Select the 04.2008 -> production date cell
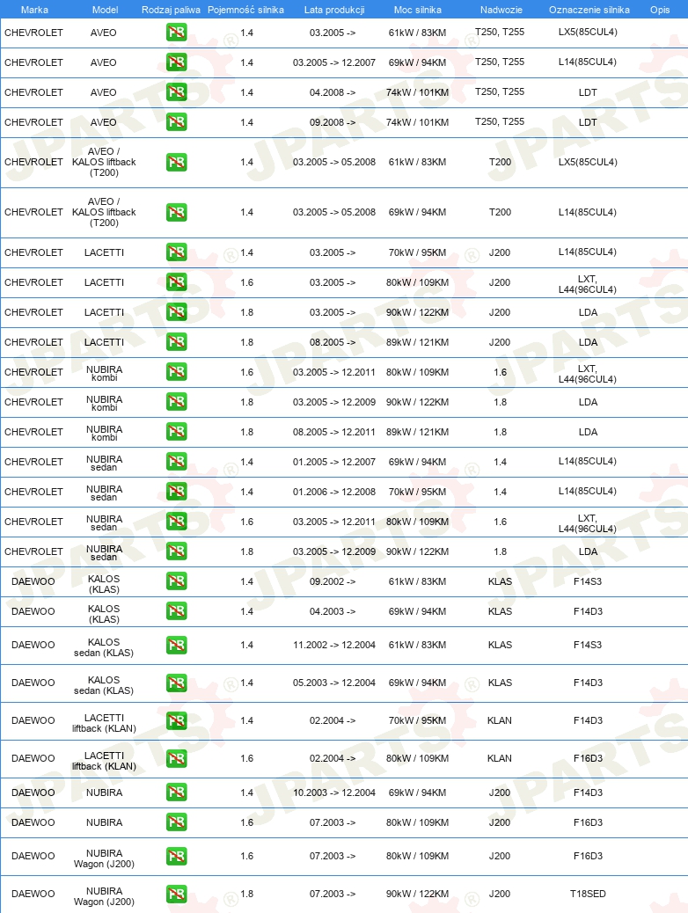 point(333,92)
